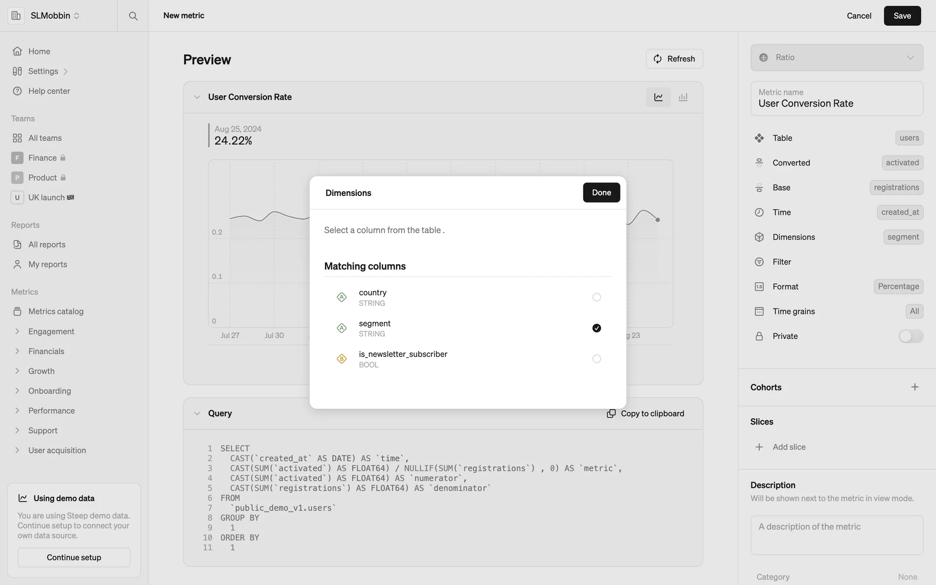
Task: Open the Ratio metric type dropdown
Action: click(x=837, y=58)
